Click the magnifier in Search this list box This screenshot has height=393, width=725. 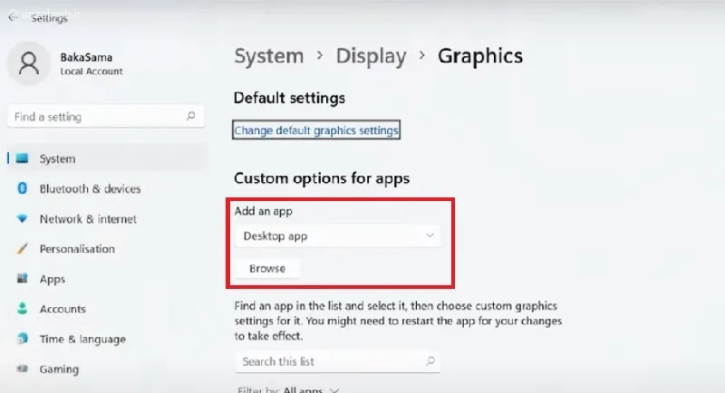430,361
